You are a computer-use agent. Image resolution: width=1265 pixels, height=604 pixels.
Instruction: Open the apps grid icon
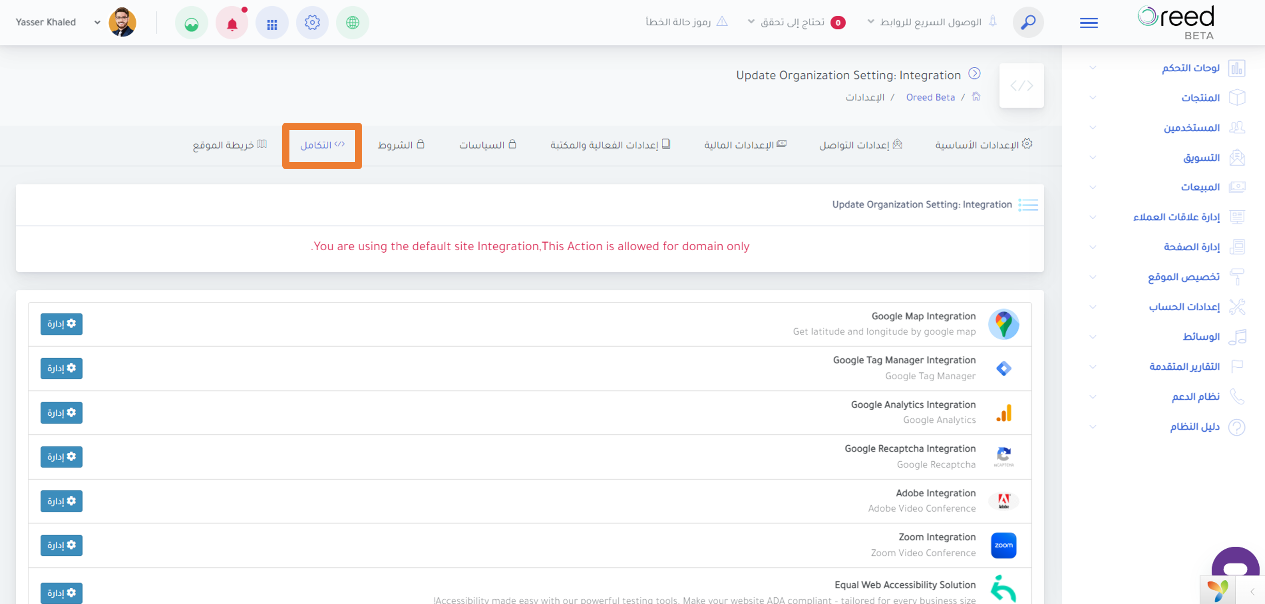(272, 23)
